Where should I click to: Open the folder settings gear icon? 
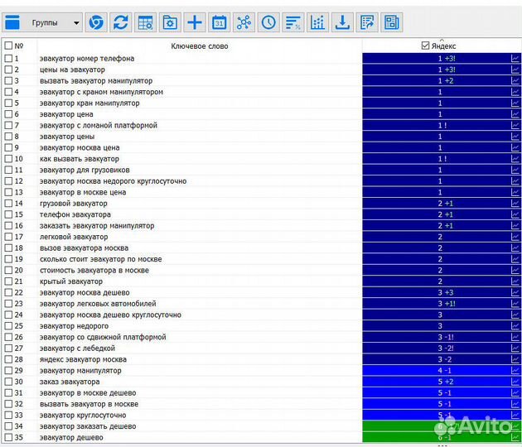(170, 22)
